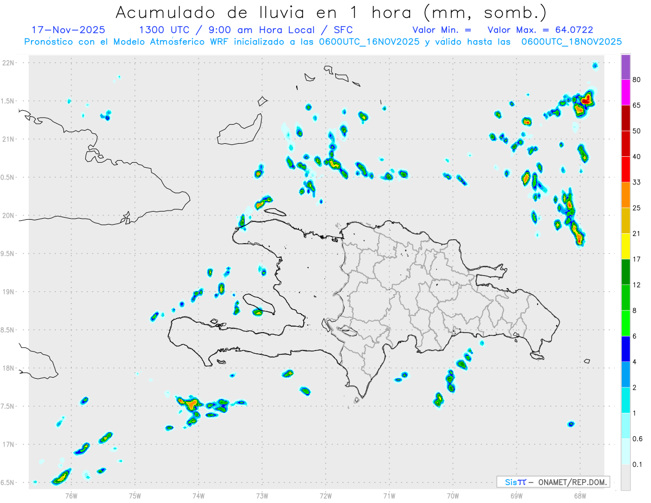The width and height of the screenshot is (651, 503).
Task: Click the '50' legend value
Action: (637, 131)
